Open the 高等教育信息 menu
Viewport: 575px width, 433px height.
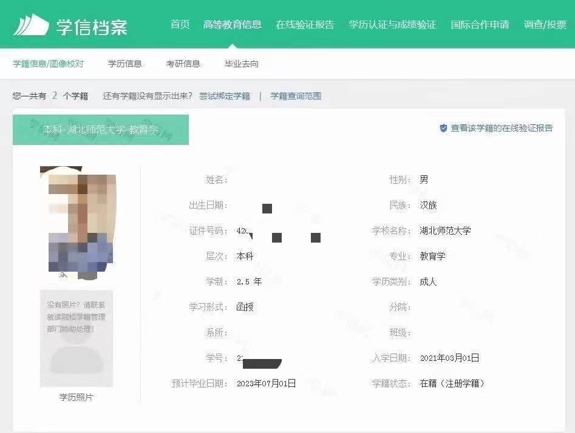coord(232,25)
